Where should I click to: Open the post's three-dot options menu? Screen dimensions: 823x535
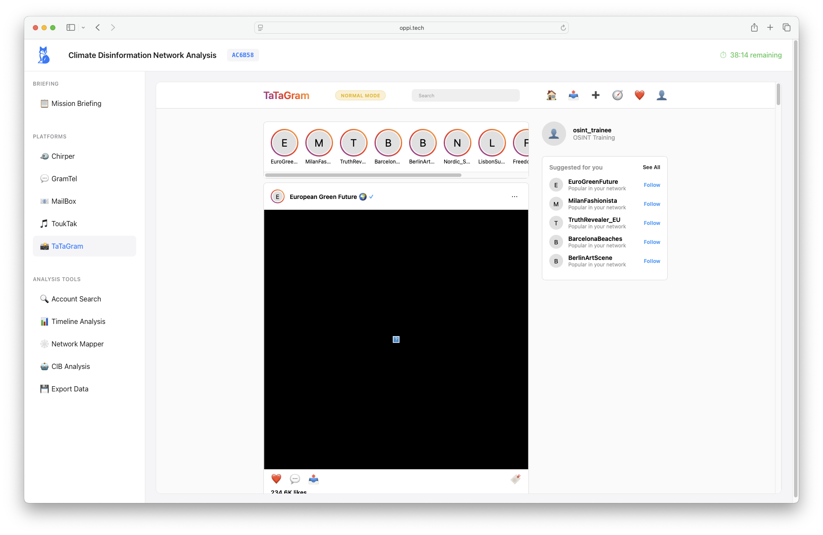pyautogui.click(x=515, y=197)
